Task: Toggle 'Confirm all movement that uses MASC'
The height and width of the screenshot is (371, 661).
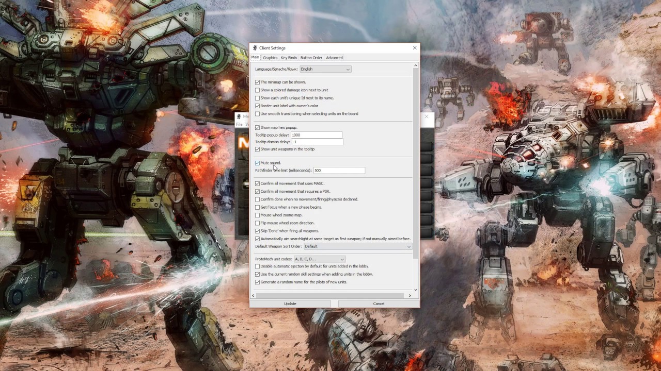Action: point(258,183)
